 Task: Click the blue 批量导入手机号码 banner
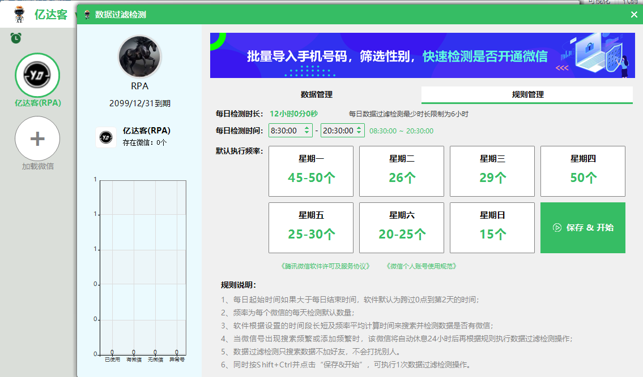pyautogui.click(x=423, y=55)
